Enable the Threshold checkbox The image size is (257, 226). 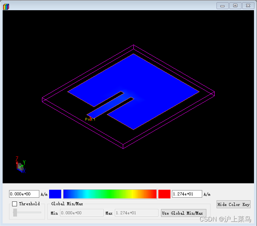tap(15, 204)
